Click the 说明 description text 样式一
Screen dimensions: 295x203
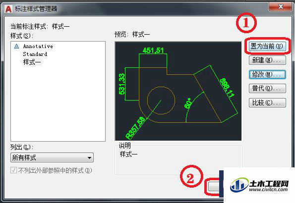129,154
